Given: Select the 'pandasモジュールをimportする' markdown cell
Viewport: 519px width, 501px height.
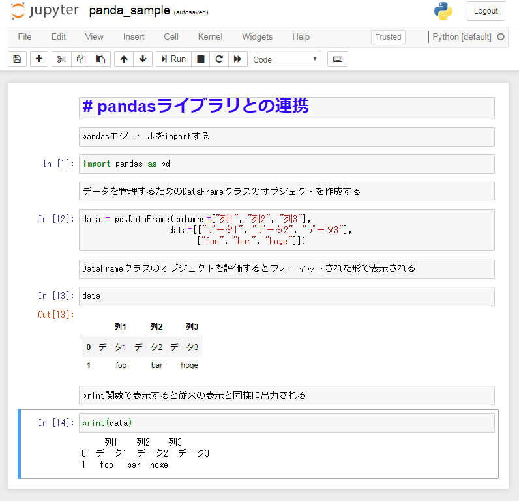Looking at the screenshot, I should pos(287,137).
